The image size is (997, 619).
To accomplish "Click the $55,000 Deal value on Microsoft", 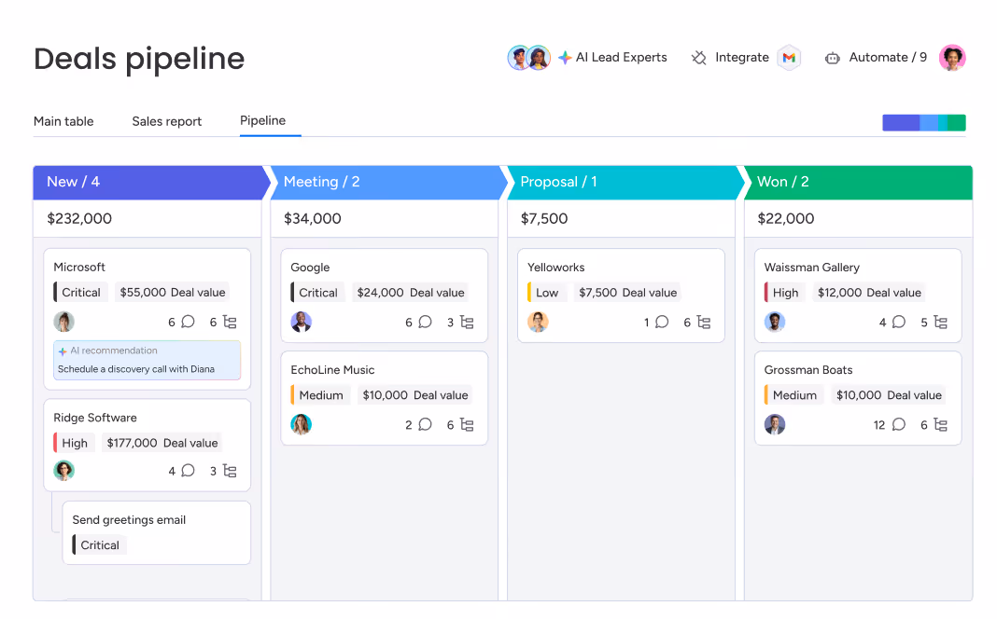I will coord(173,293).
